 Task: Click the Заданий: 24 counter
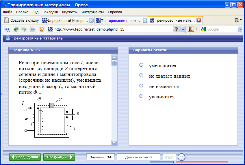tap(101, 157)
